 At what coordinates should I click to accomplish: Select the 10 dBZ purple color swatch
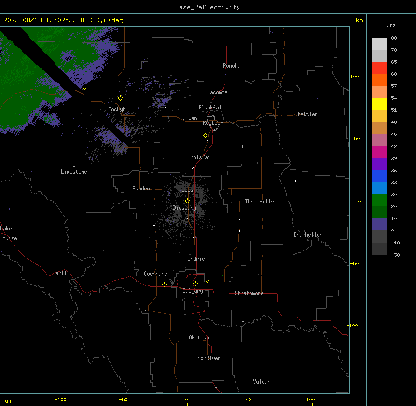pos(379,225)
